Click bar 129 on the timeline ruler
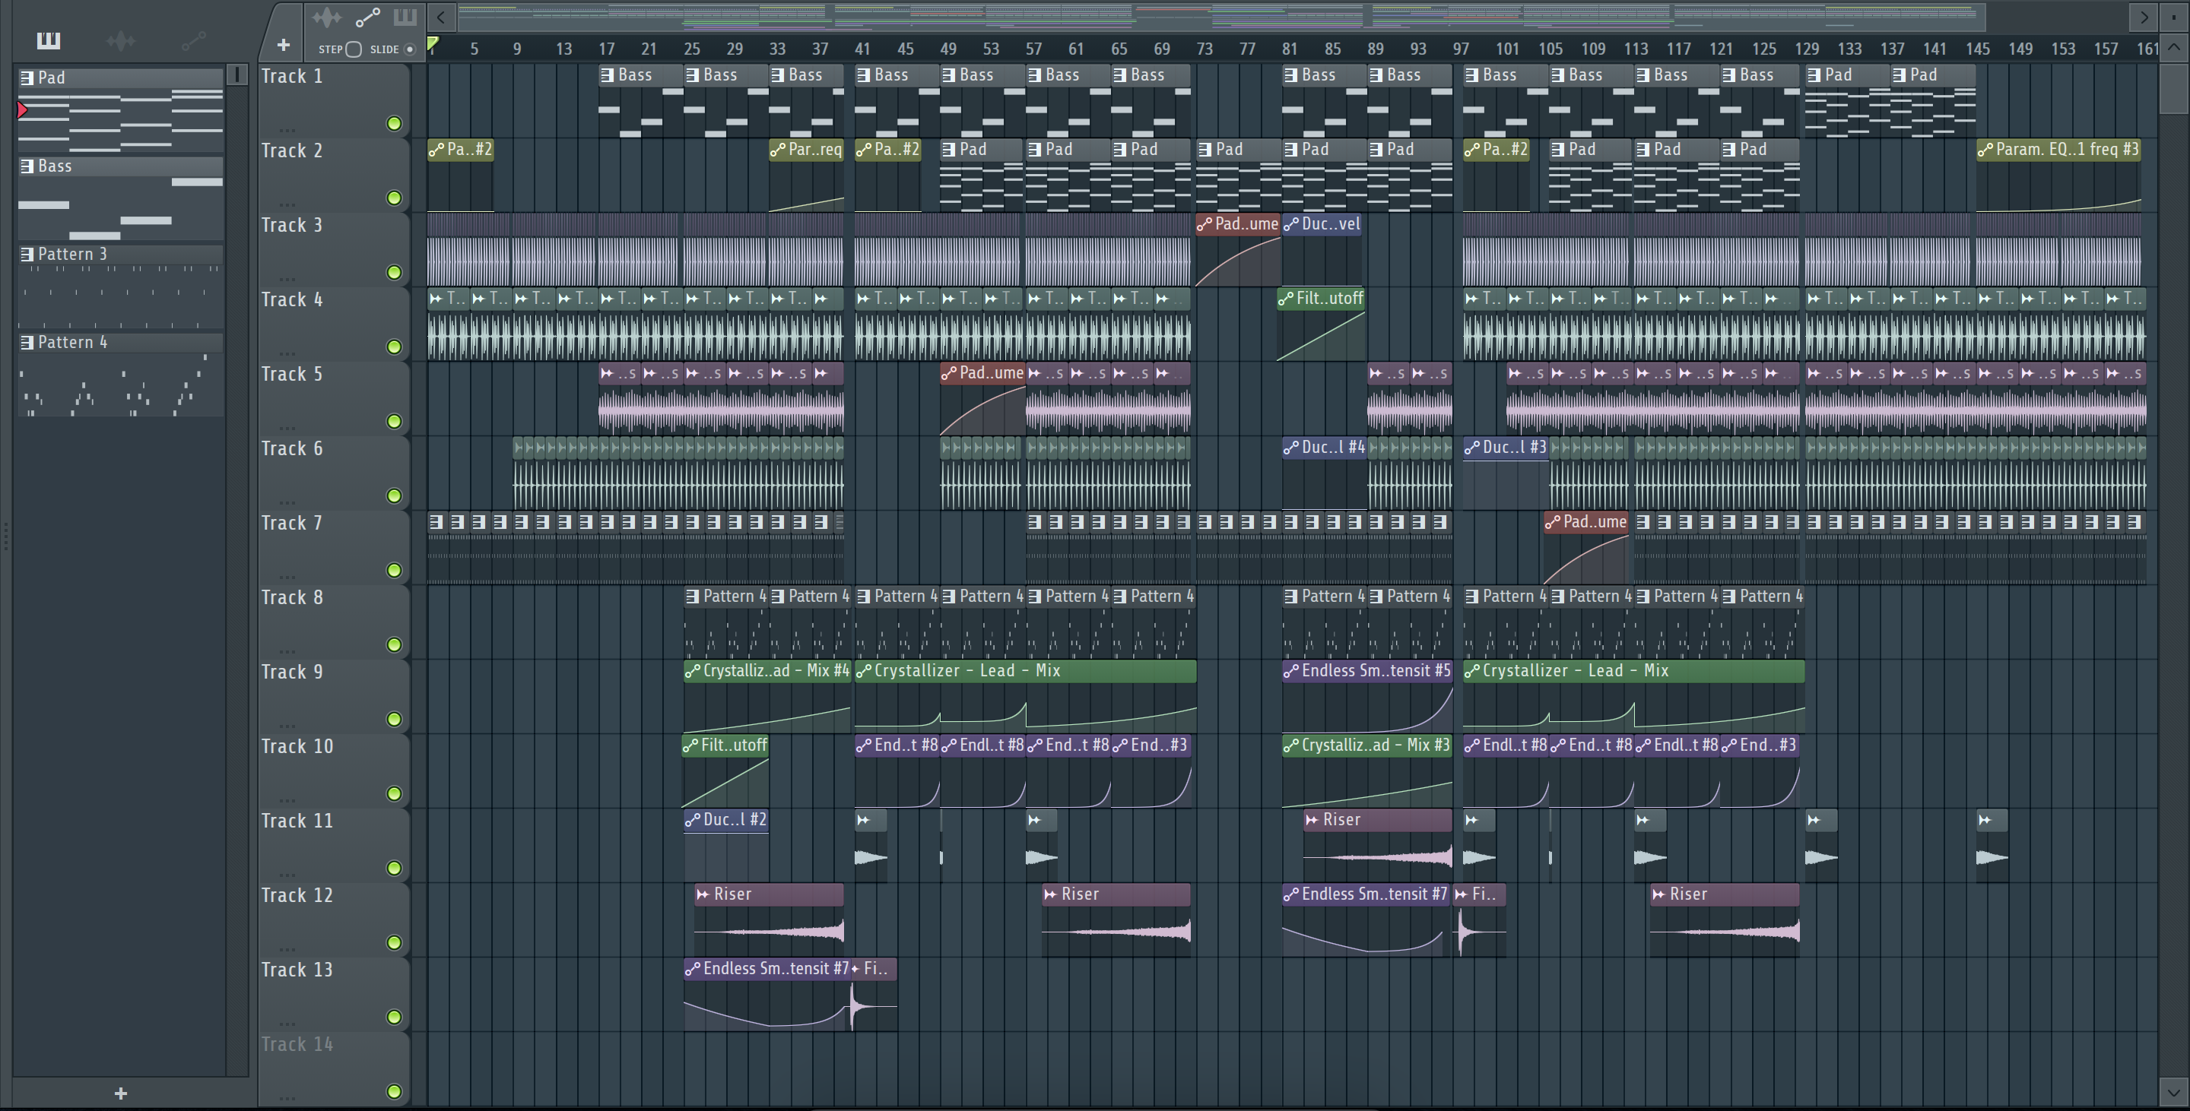The height and width of the screenshot is (1111, 2190). 1807,49
